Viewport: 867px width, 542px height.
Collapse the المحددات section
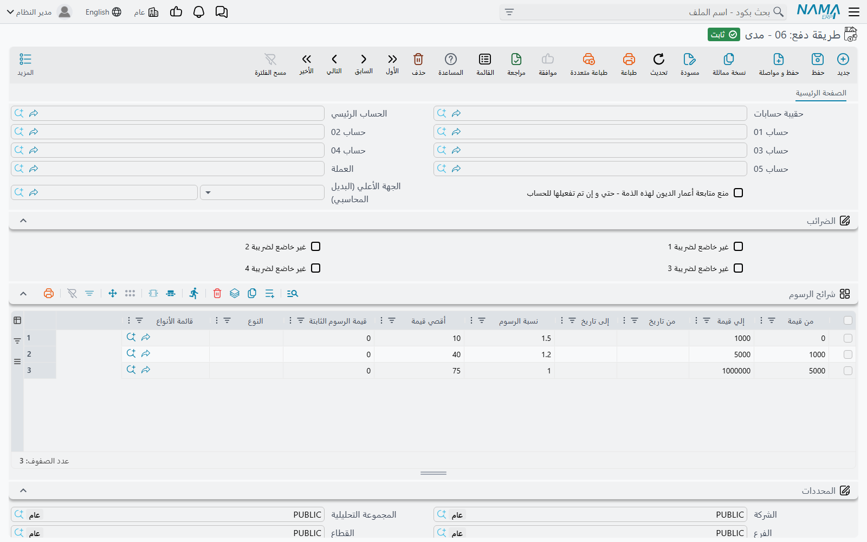(x=23, y=491)
